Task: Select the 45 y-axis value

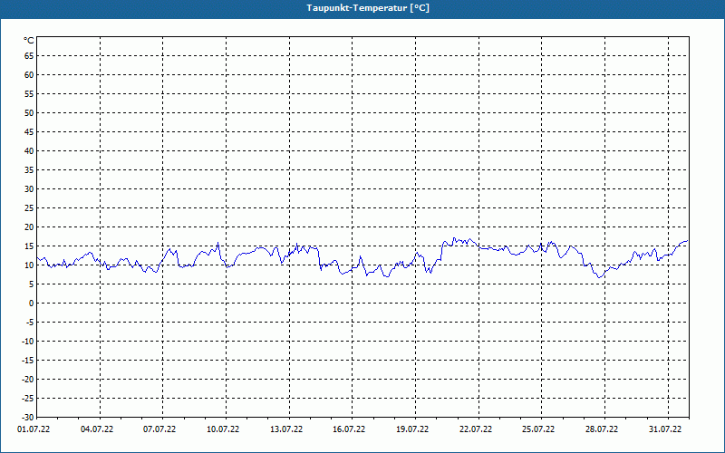Action: [29, 131]
